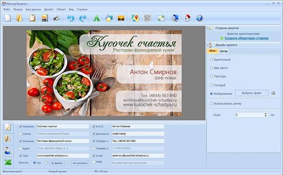Click the floppy disk save icon

(x=44, y=18)
